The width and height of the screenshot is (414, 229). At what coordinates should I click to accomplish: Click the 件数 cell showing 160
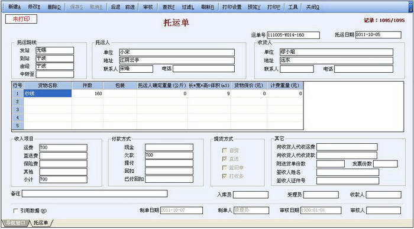tap(88, 93)
